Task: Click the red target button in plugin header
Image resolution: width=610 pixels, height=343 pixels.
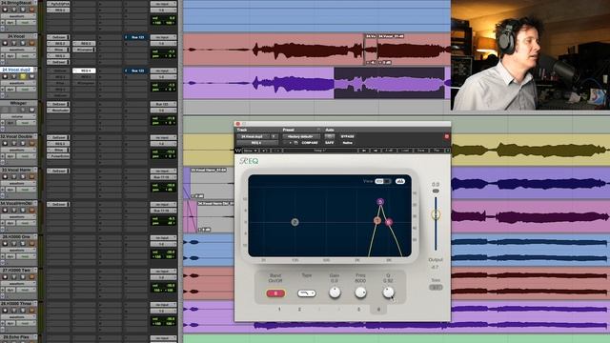Action: (447, 136)
